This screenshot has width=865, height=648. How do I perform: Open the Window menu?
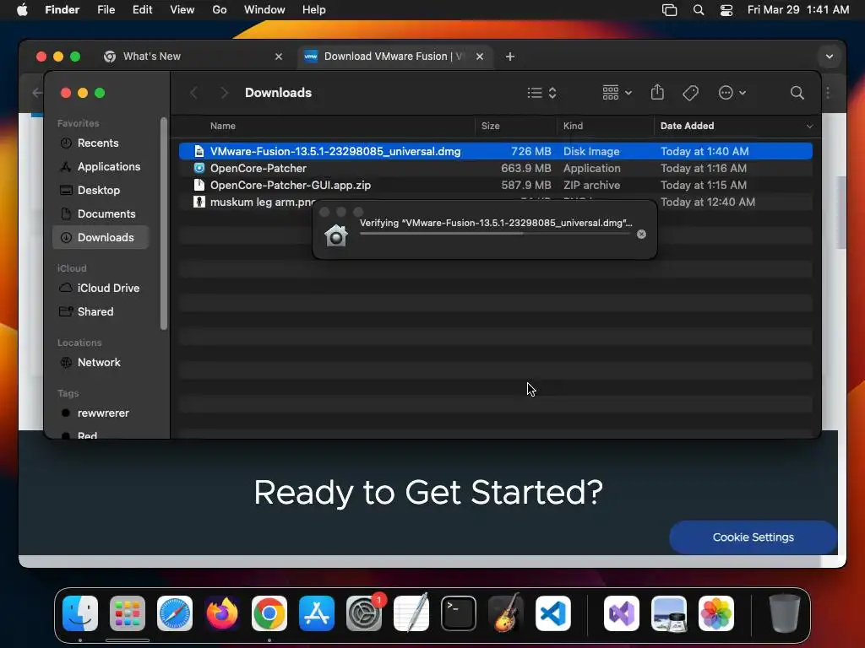[264, 10]
